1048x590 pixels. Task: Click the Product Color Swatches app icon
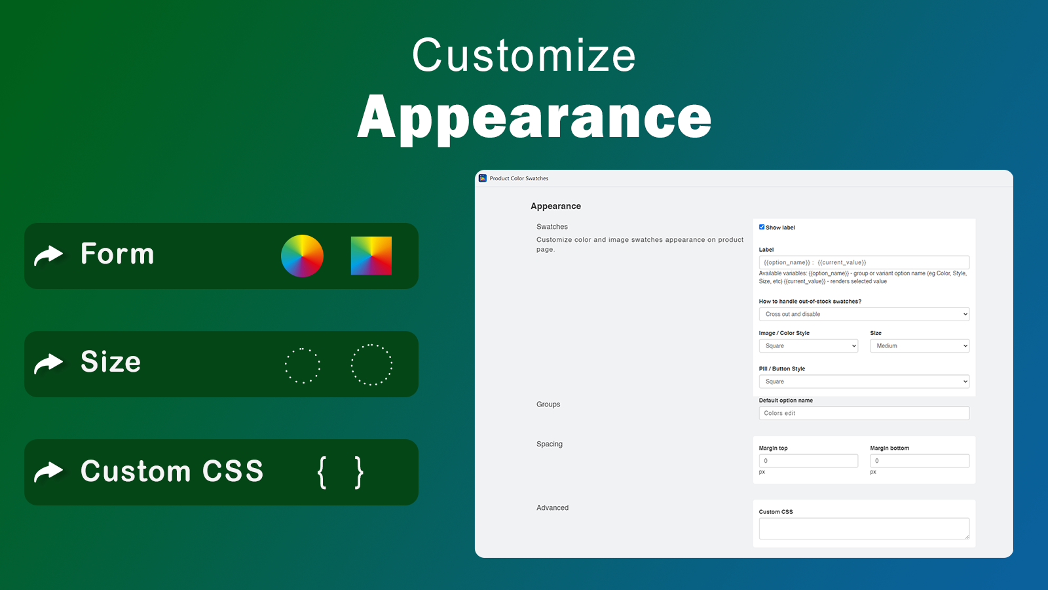(x=483, y=178)
